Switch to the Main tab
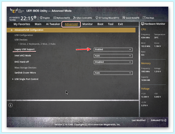175x134 pixels. [x=38, y=24]
